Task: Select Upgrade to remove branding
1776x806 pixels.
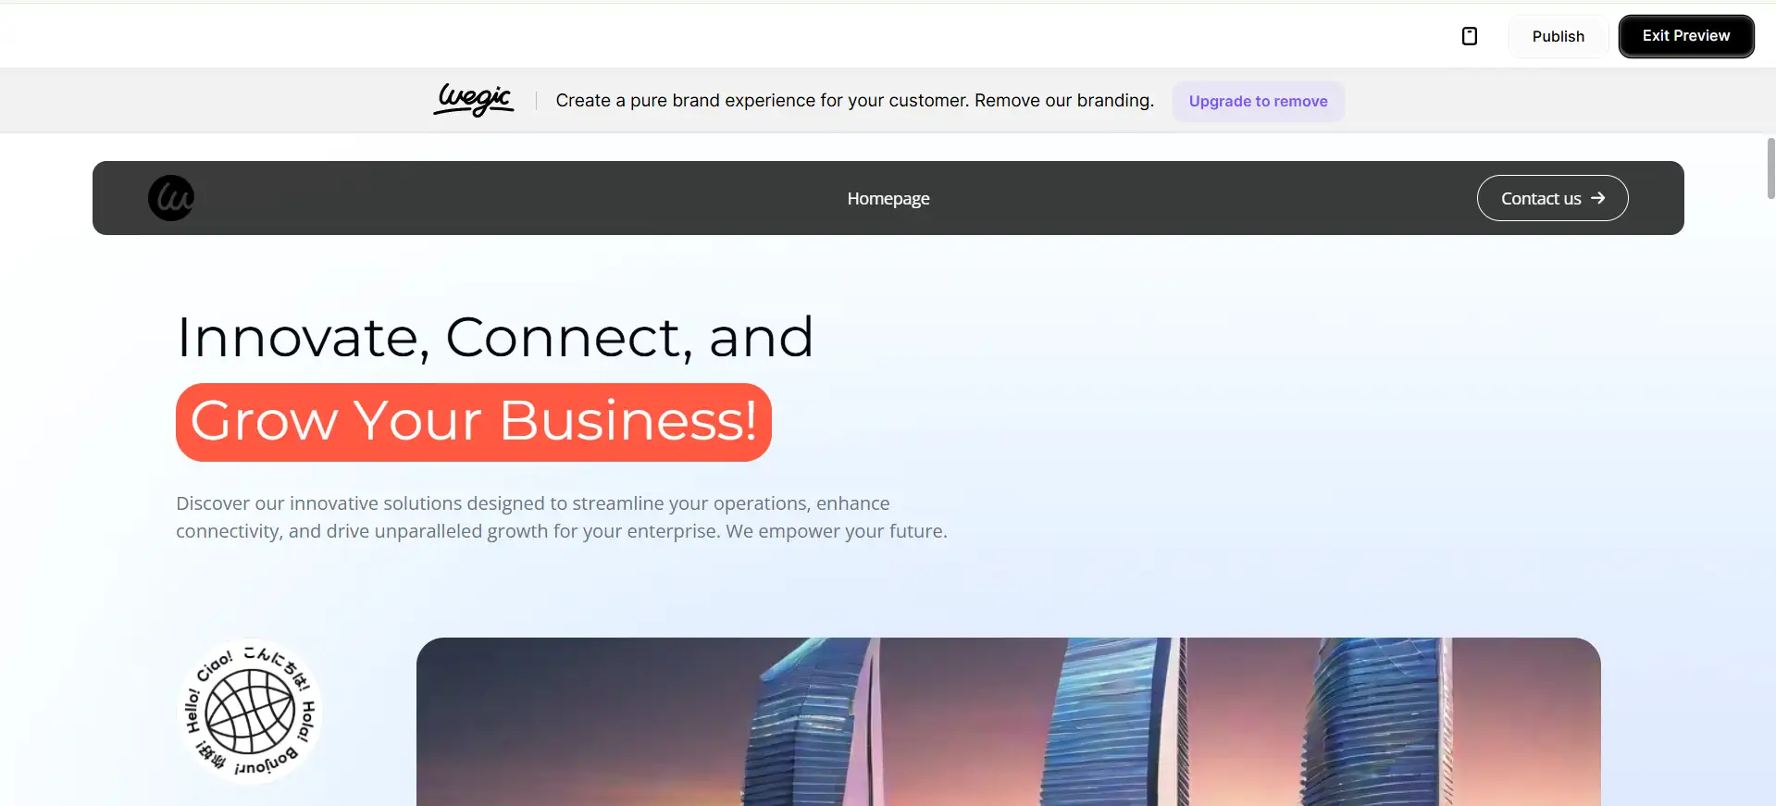Action: click(x=1258, y=101)
